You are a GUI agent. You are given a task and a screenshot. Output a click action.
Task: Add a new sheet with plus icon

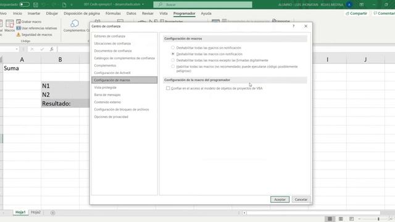click(52, 213)
